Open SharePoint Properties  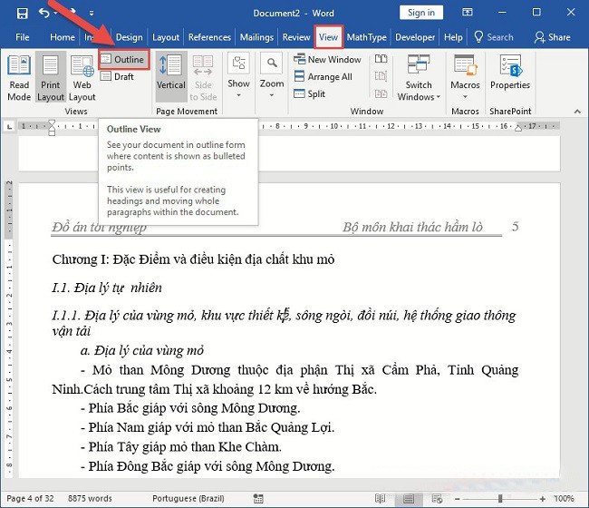pos(510,73)
